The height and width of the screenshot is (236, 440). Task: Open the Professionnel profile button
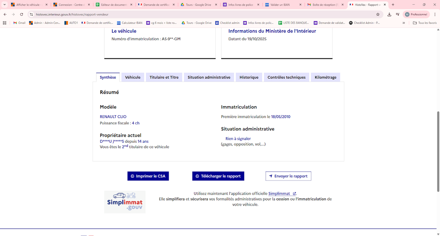click(416, 14)
